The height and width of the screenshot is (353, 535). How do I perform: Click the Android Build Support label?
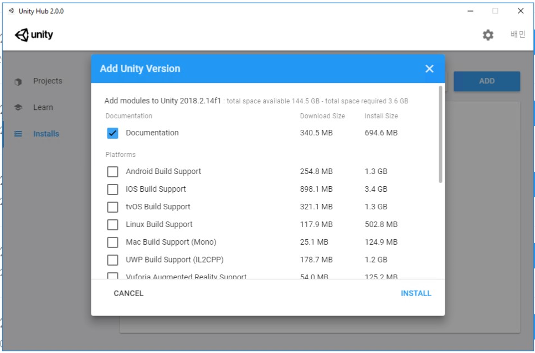pyautogui.click(x=163, y=172)
